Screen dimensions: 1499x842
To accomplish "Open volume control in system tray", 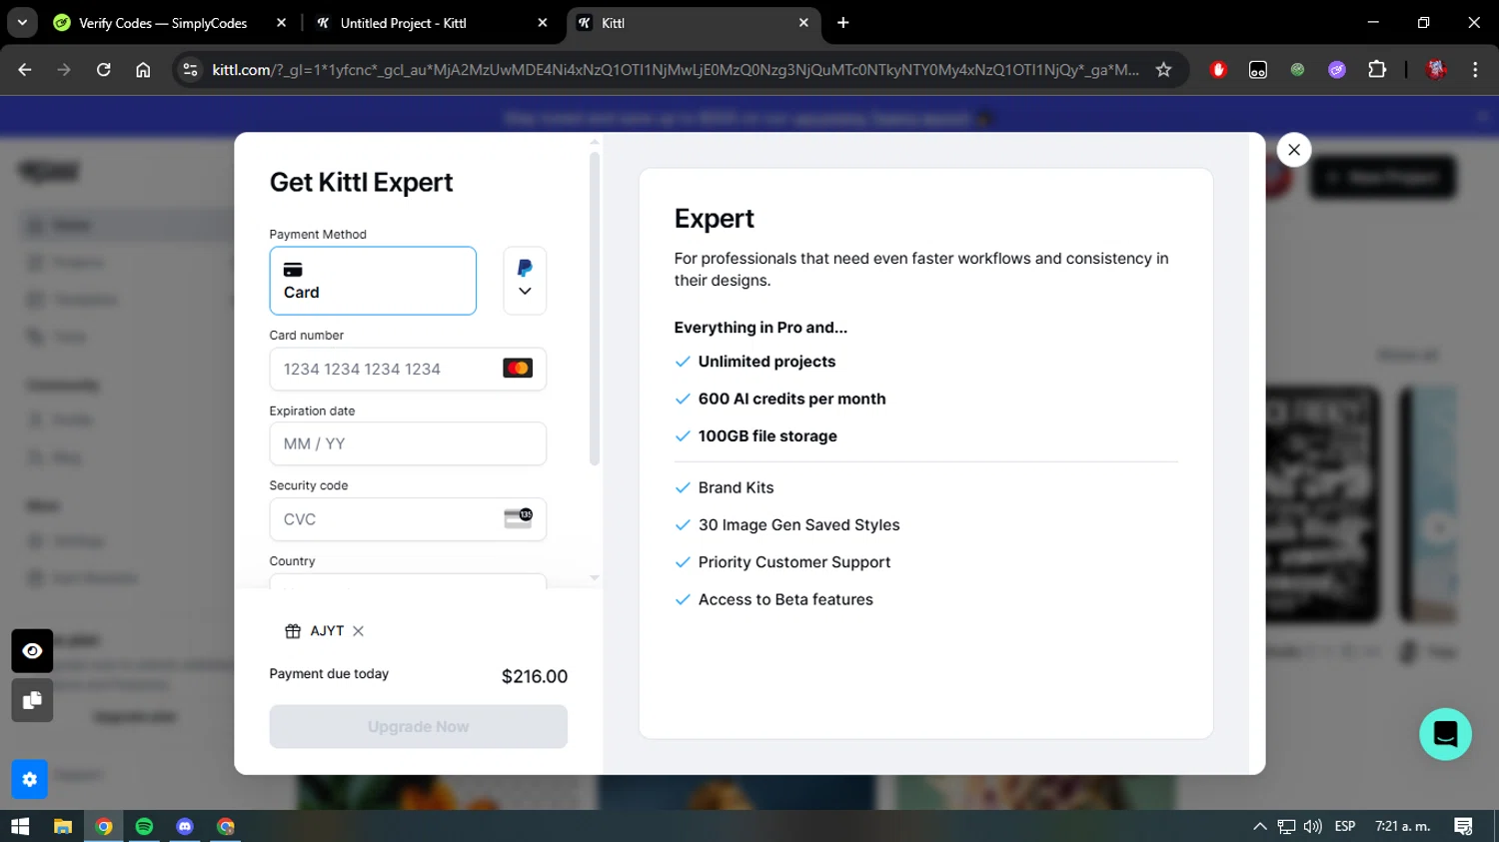I will coord(1313,826).
